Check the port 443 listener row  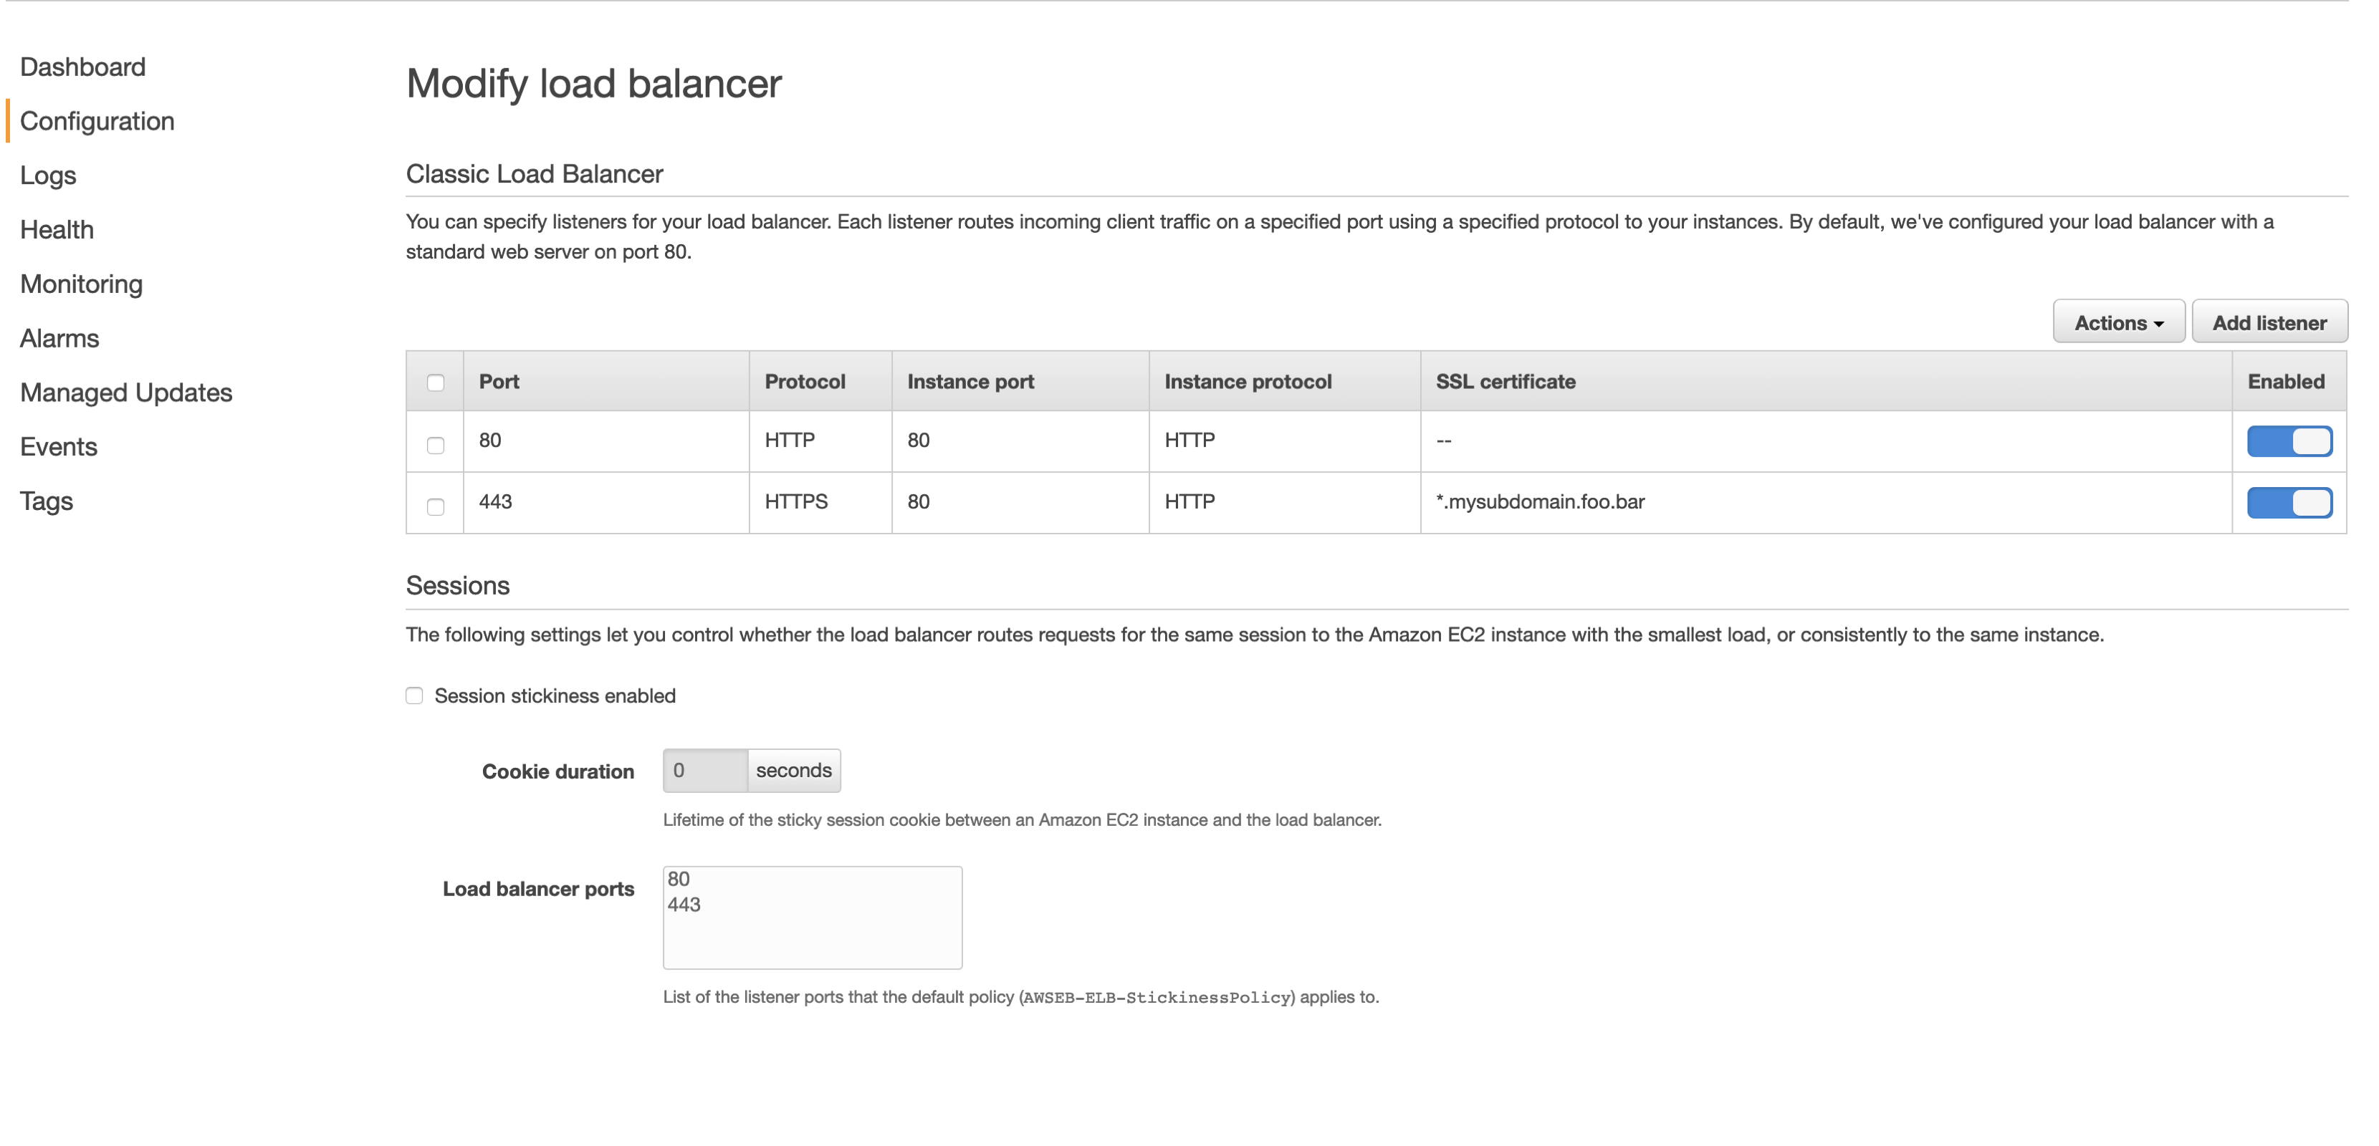[435, 506]
